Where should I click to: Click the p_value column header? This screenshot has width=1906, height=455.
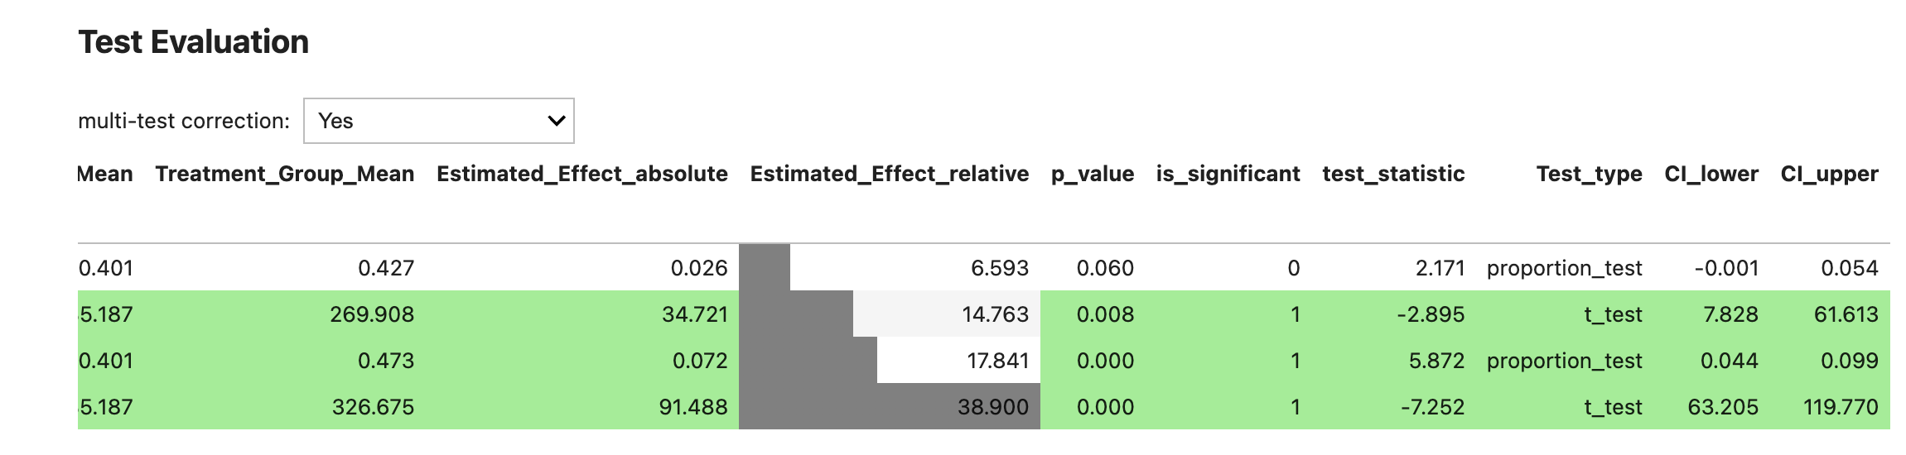coord(1092,174)
